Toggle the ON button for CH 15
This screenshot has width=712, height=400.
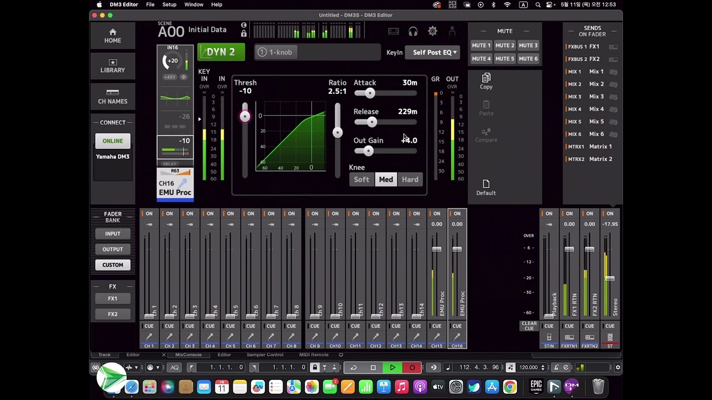(x=437, y=213)
